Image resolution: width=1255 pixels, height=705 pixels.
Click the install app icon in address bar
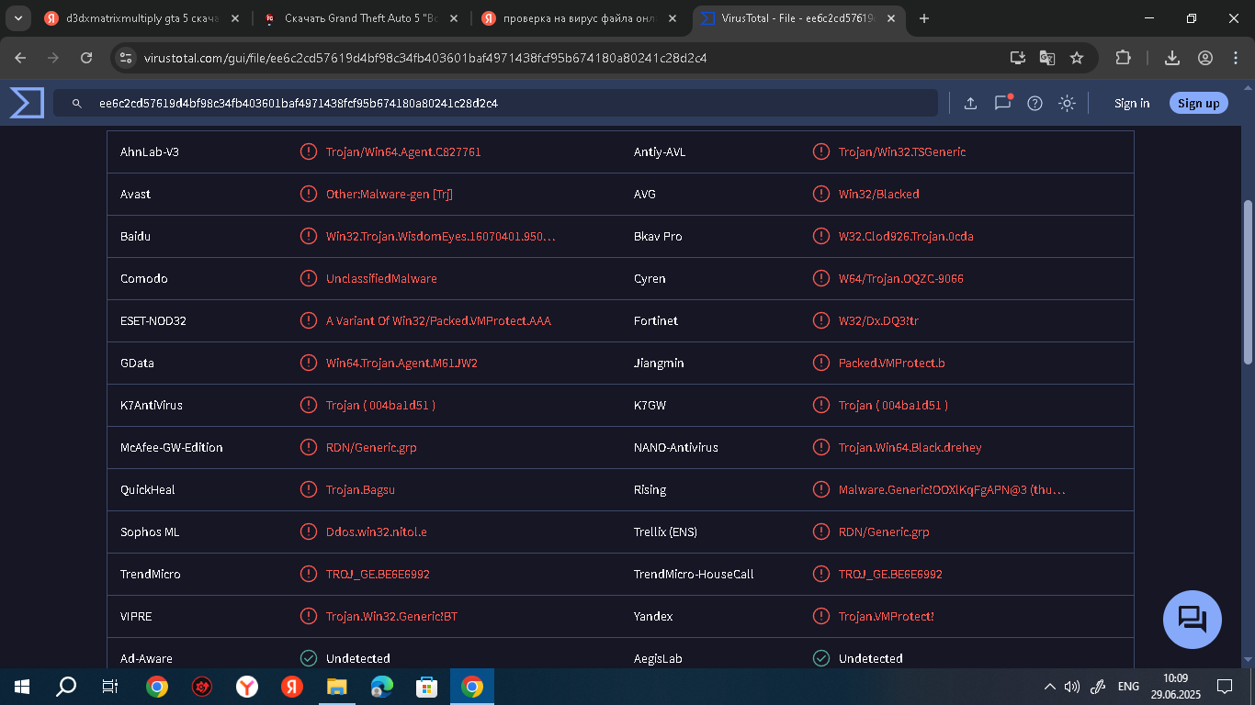(1017, 58)
